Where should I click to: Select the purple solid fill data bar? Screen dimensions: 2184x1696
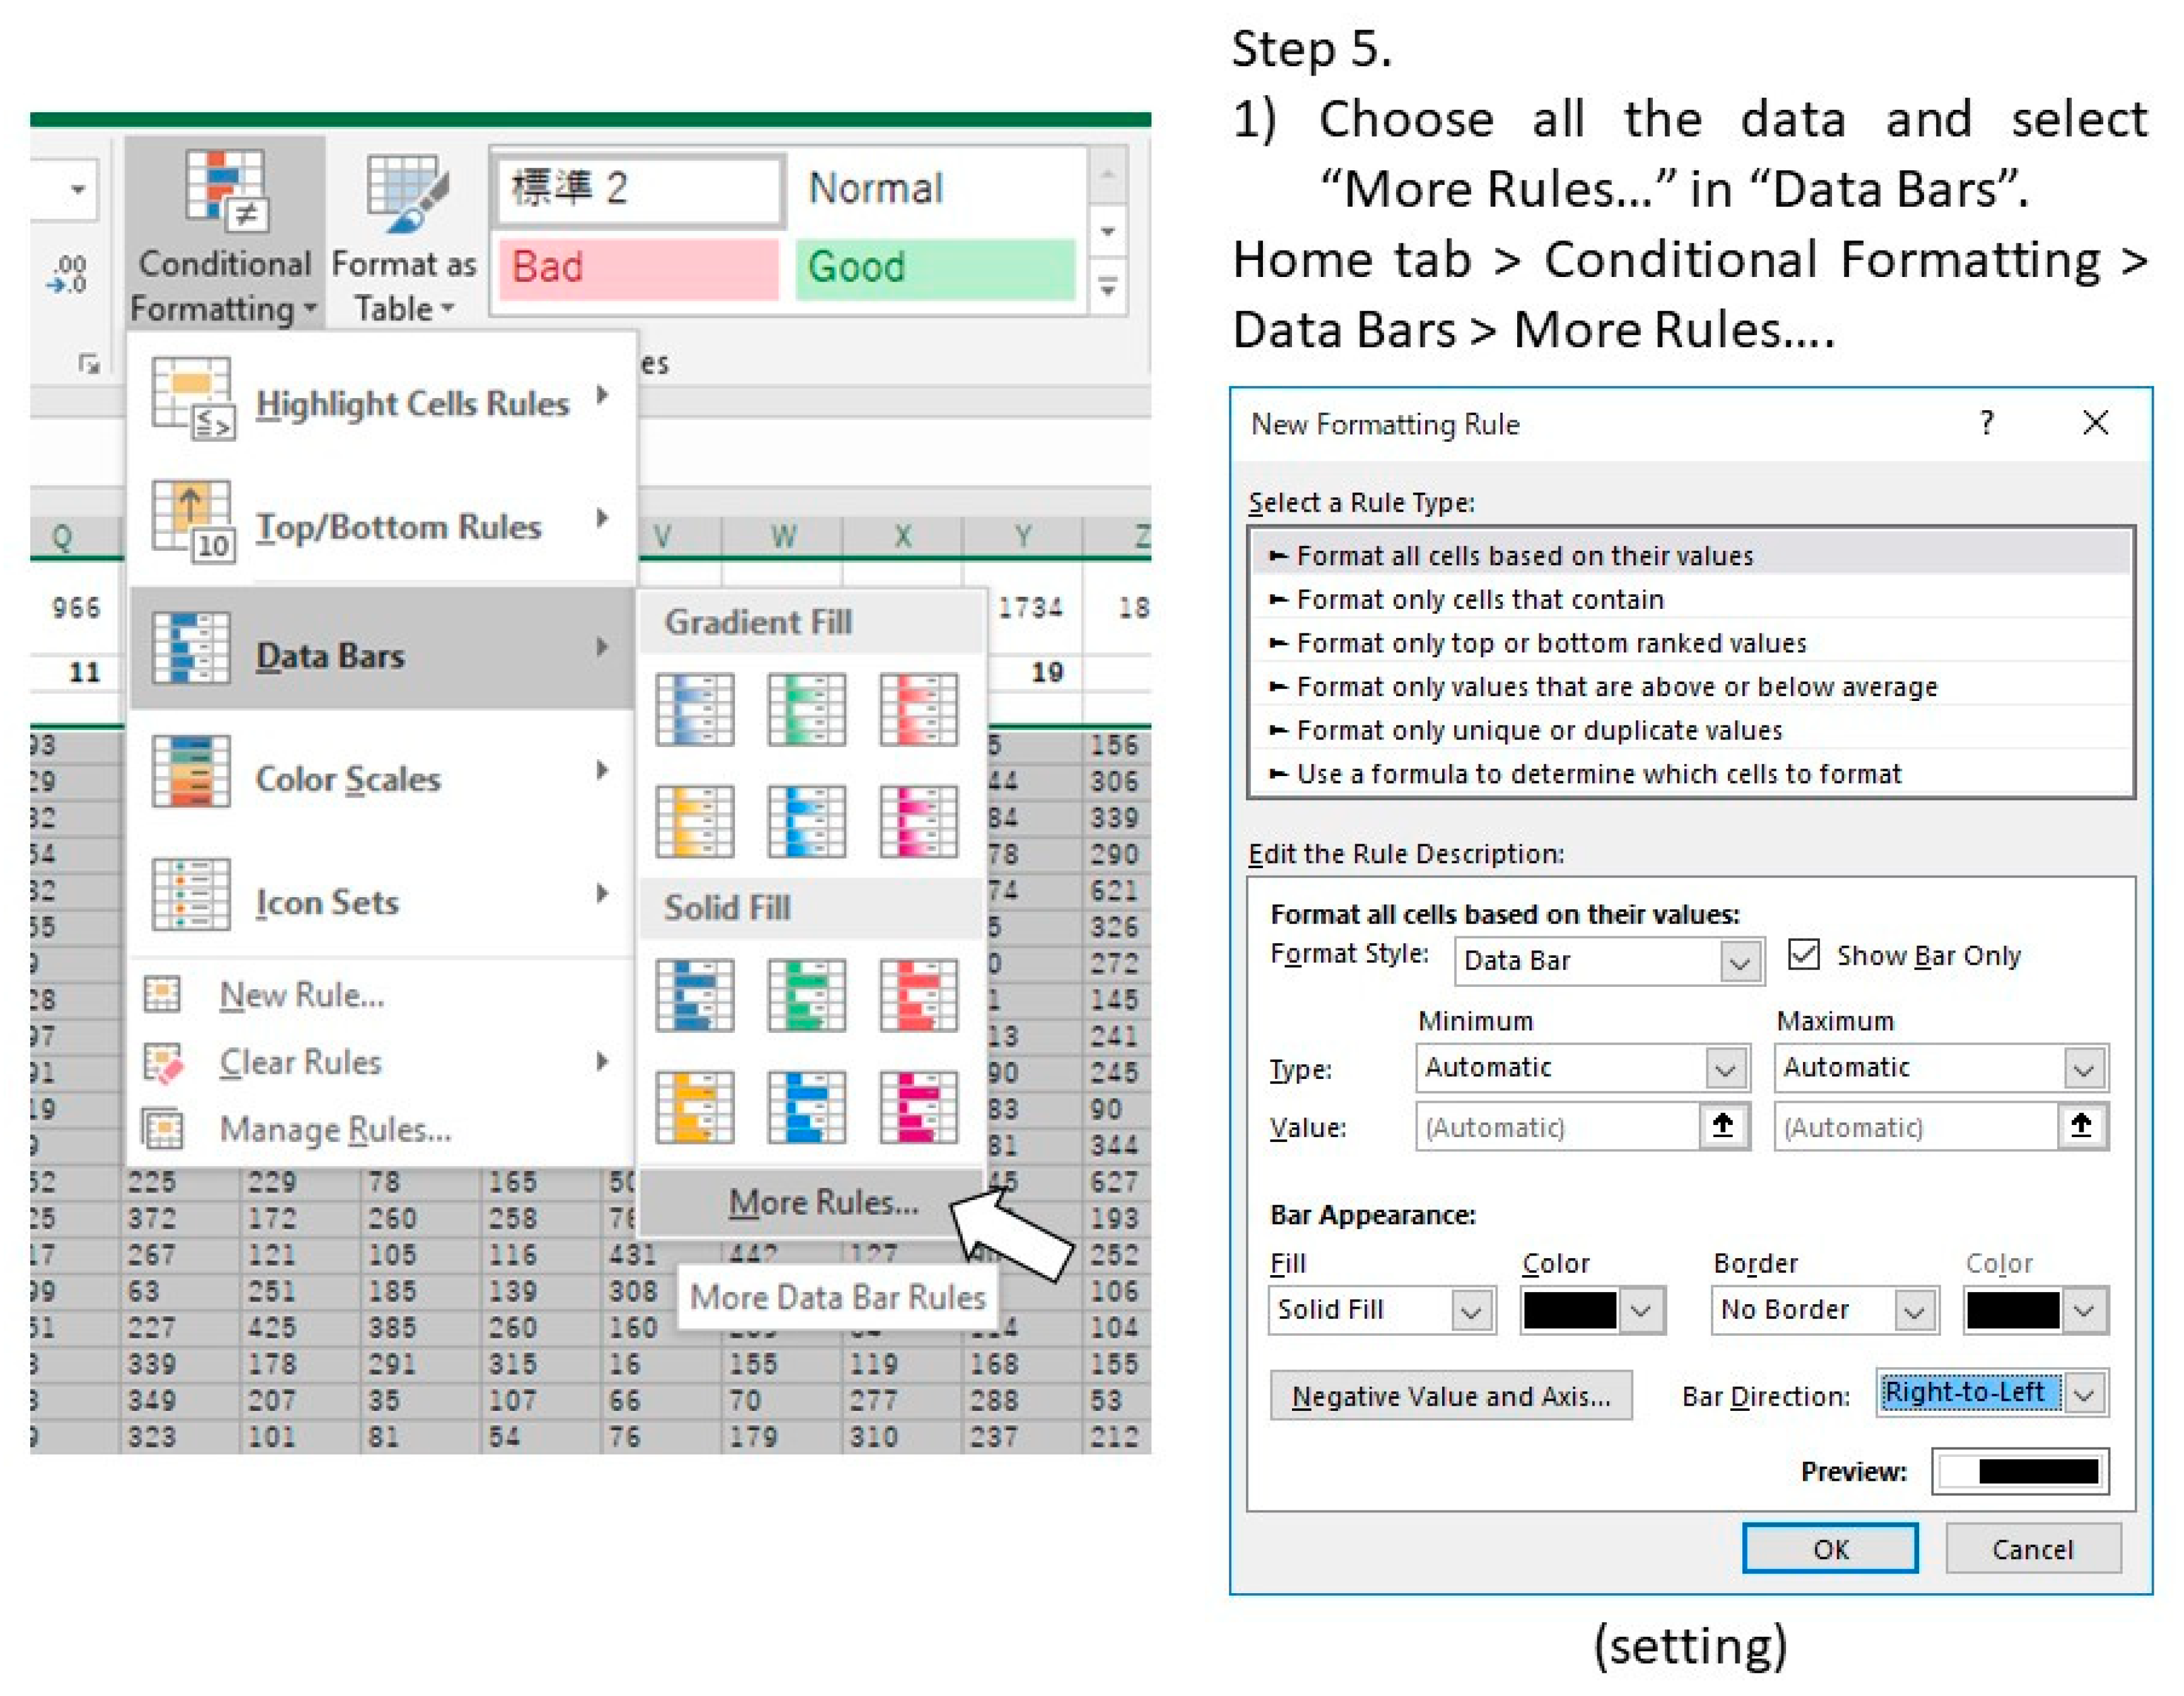918,1108
